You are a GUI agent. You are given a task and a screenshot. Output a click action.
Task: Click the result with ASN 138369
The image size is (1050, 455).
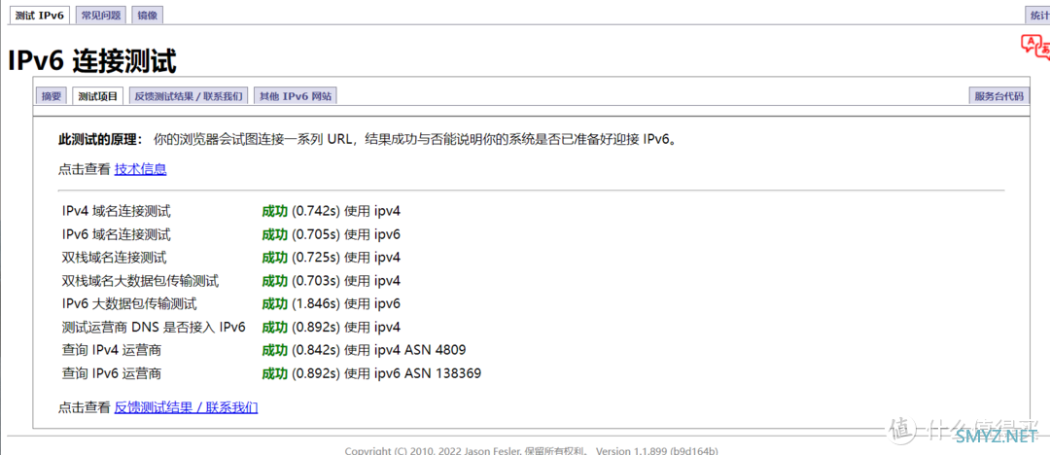tap(371, 373)
